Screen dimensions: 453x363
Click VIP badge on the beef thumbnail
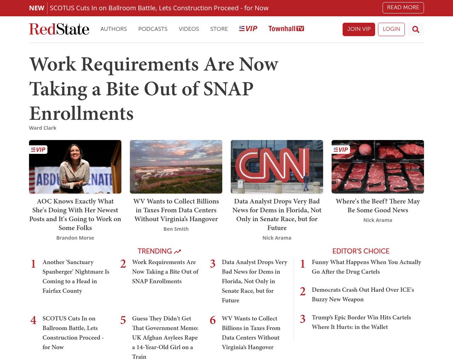point(341,150)
